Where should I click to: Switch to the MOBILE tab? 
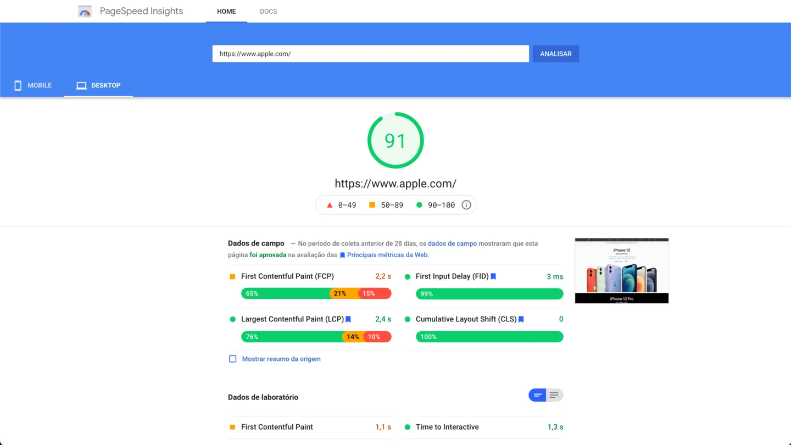click(x=32, y=86)
